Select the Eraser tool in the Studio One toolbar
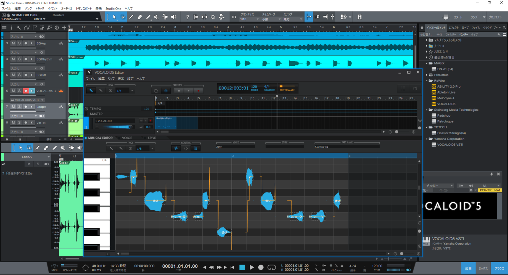Screen dimensions: 508x275 (139, 17)
